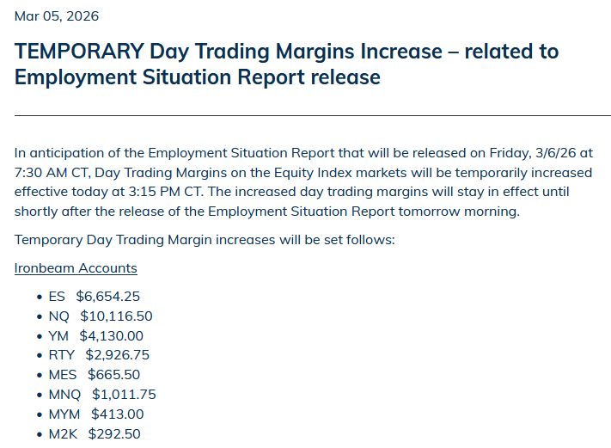Open the underlined Ironbeam Accounts text
Viewport: 611px width, 448px height.
click(x=76, y=268)
